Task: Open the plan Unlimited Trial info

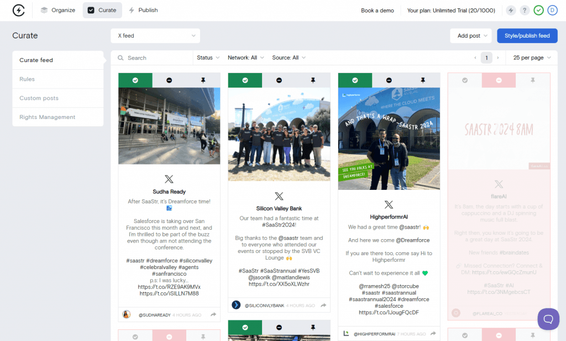Action: point(451,11)
